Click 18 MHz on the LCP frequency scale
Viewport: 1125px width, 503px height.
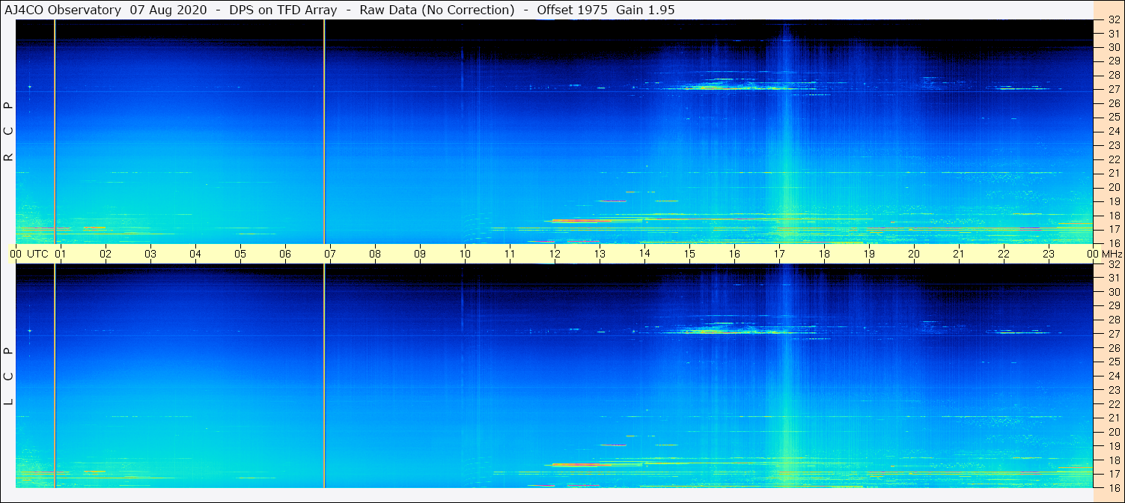pos(1114,460)
